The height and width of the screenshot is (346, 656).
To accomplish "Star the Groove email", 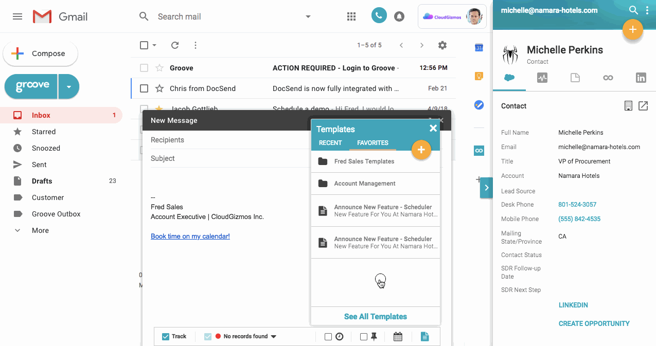I will click(x=159, y=68).
